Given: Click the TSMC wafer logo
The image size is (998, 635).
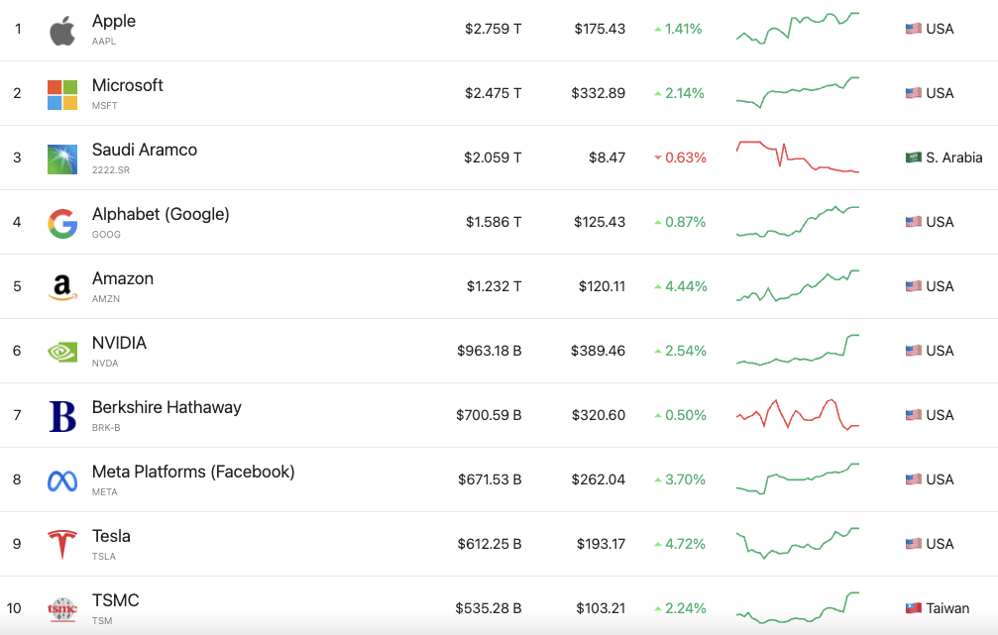Looking at the screenshot, I should pos(62,609).
